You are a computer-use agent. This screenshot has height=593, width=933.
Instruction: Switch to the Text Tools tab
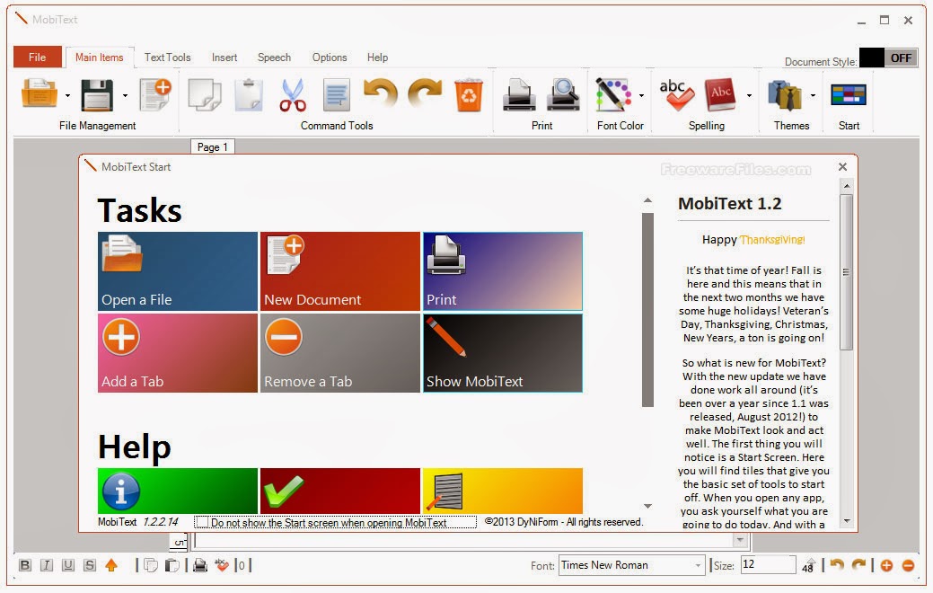(x=168, y=58)
